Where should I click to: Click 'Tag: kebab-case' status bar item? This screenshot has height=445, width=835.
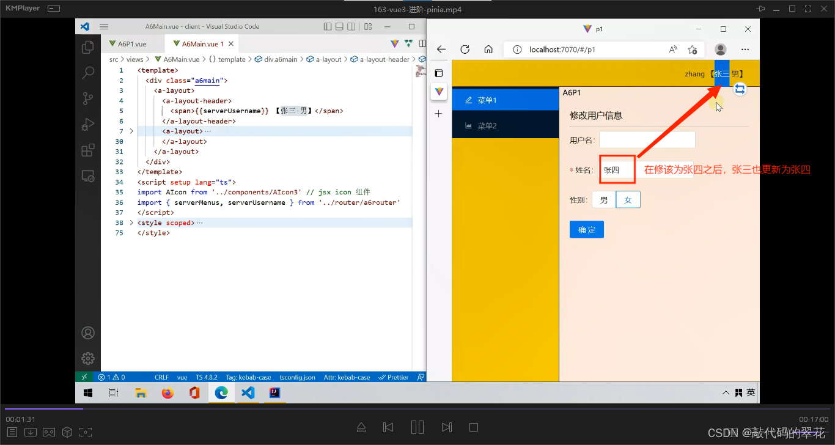(x=248, y=377)
